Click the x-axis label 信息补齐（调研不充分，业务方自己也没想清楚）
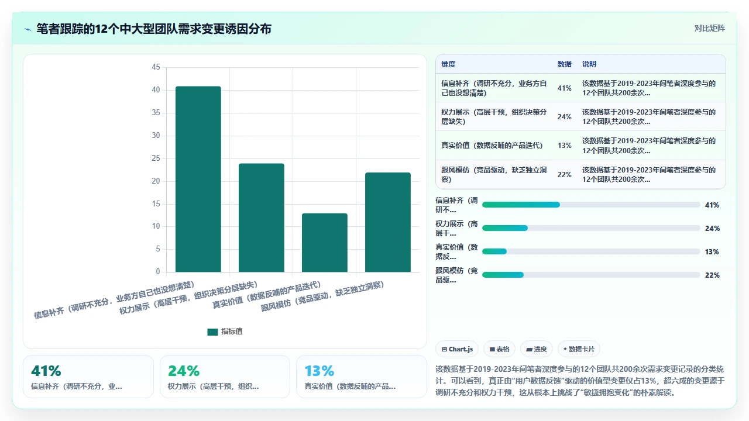Screen dimensions: 749x421 [x=114, y=300]
